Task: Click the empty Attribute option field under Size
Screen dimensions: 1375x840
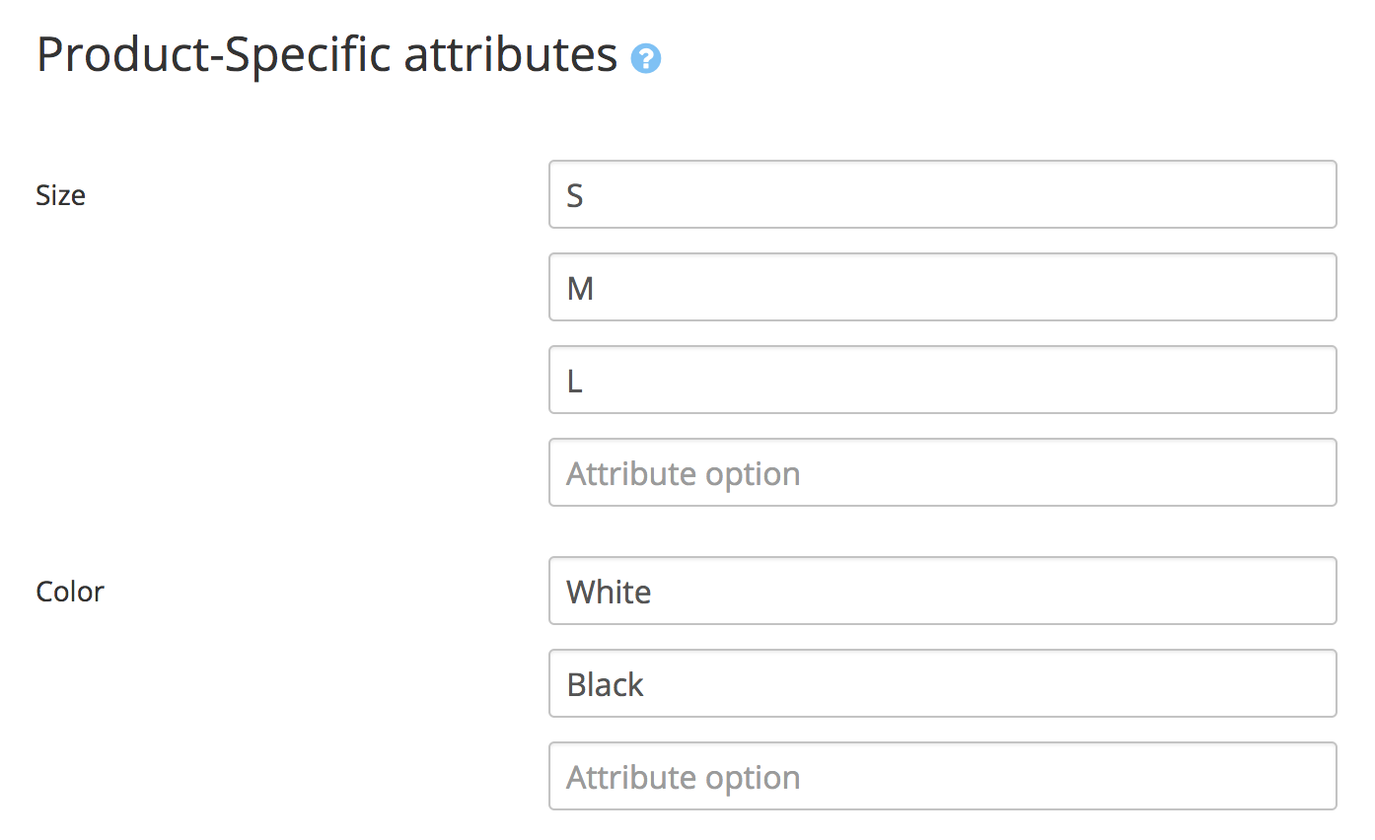Action: [942, 472]
